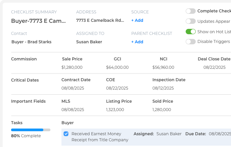Viewport: 231px width, 147px height.
Task: Click Contract Date value 08/08/2025
Action: (73, 88)
